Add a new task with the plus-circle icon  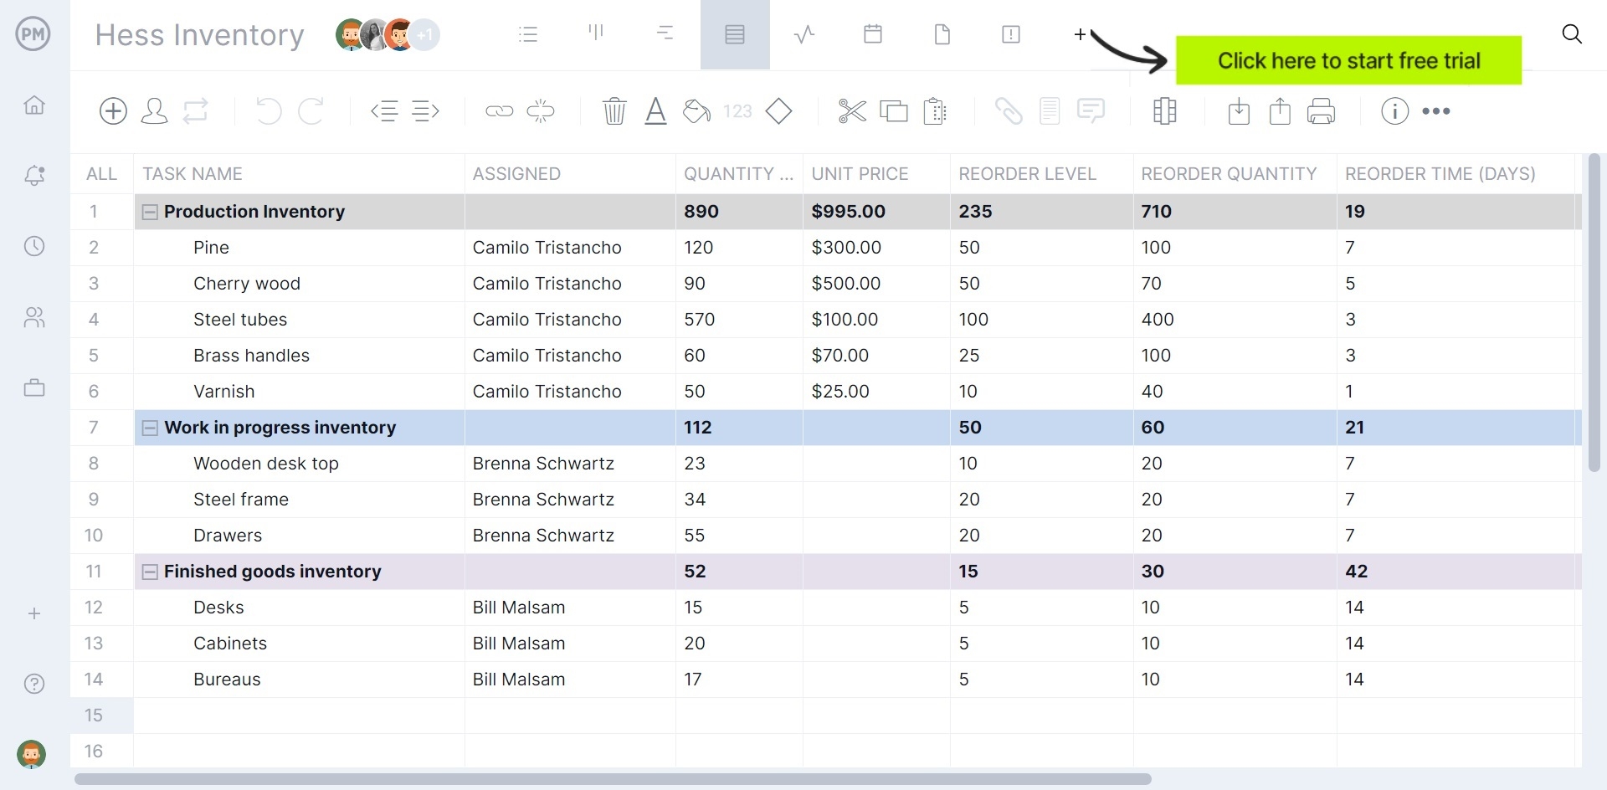pyautogui.click(x=112, y=110)
